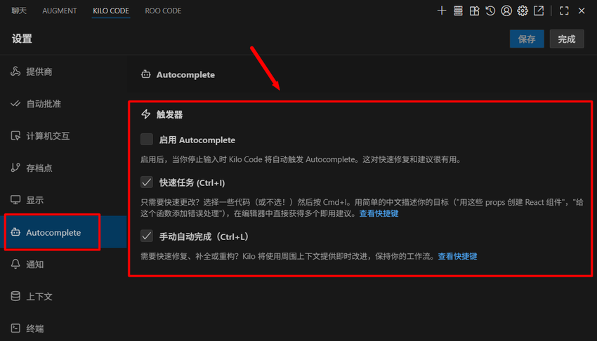This screenshot has height=341, width=597.
Task: Click the 设置 page title
Action: point(22,39)
